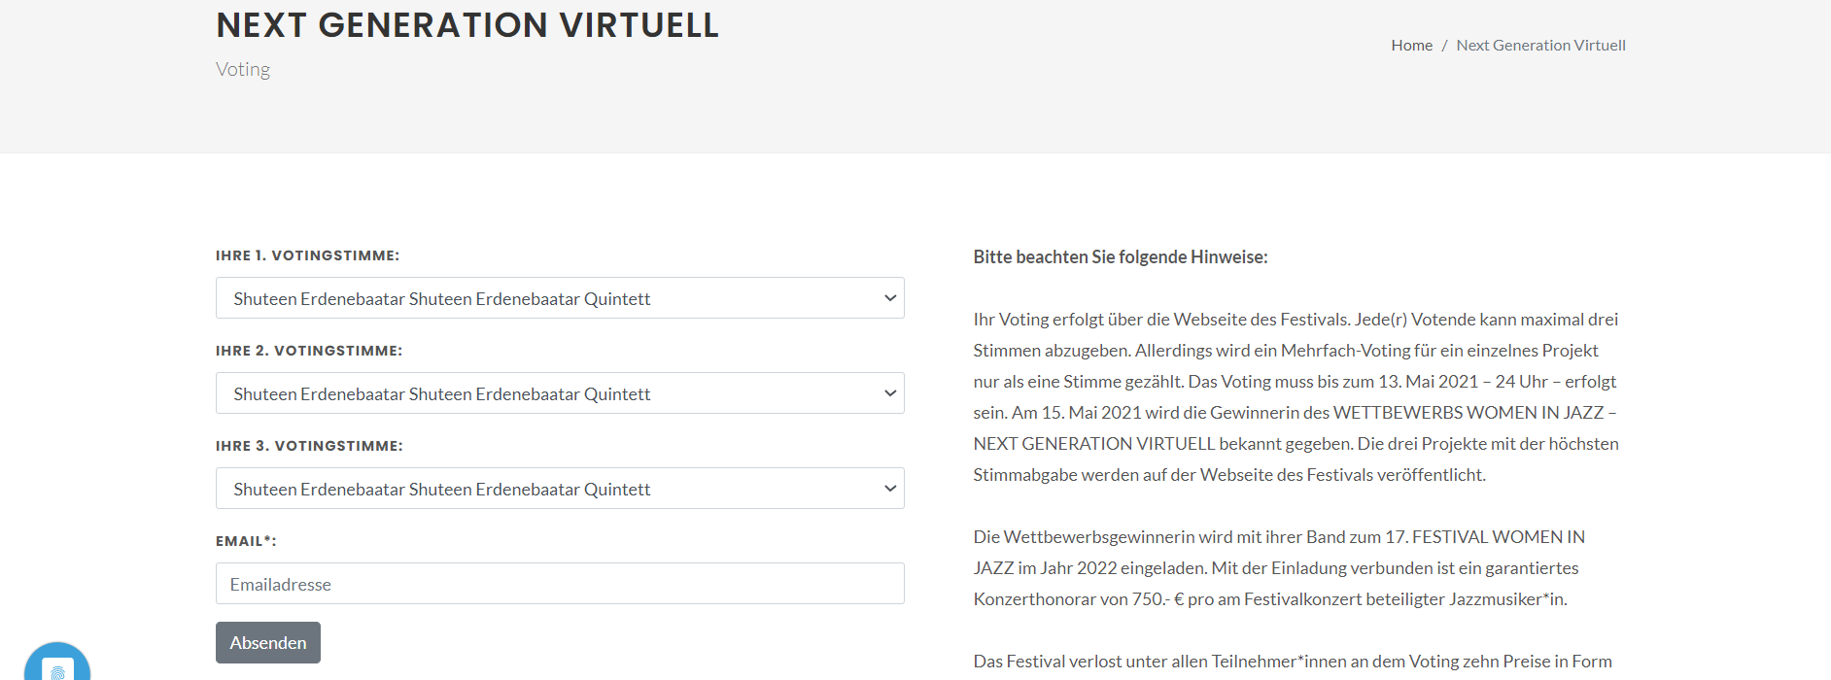Click the "IHRE 2. VOTINGSTIMME" label
This screenshot has width=1831, height=680.
coord(309,351)
